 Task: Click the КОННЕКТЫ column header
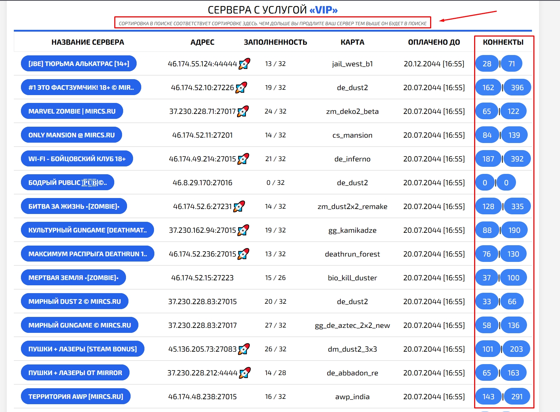point(503,42)
